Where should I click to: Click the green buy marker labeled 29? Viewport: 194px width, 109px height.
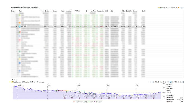pos(67,92)
